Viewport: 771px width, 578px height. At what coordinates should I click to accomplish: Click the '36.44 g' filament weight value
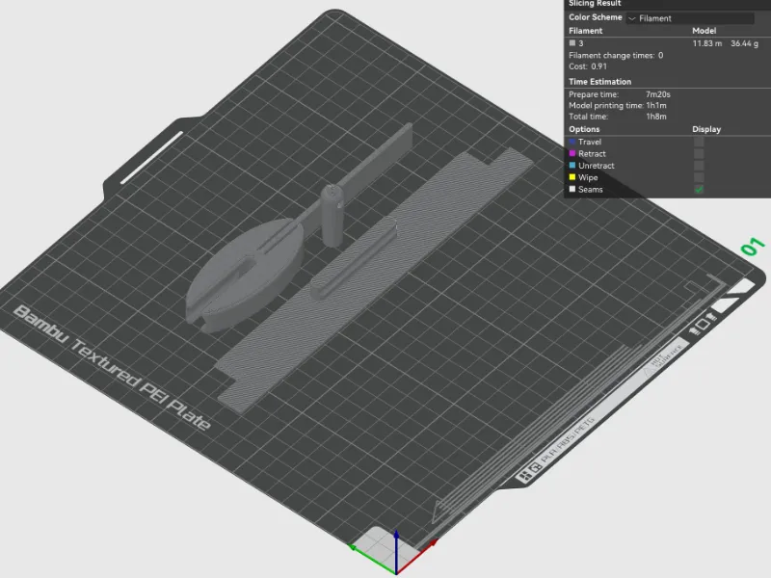[744, 43]
